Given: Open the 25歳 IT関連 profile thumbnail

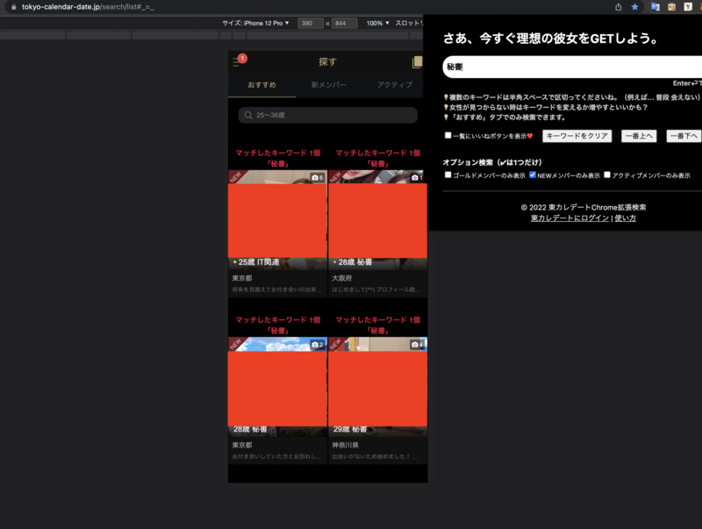Looking at the screenshot, I should [277, 219].
